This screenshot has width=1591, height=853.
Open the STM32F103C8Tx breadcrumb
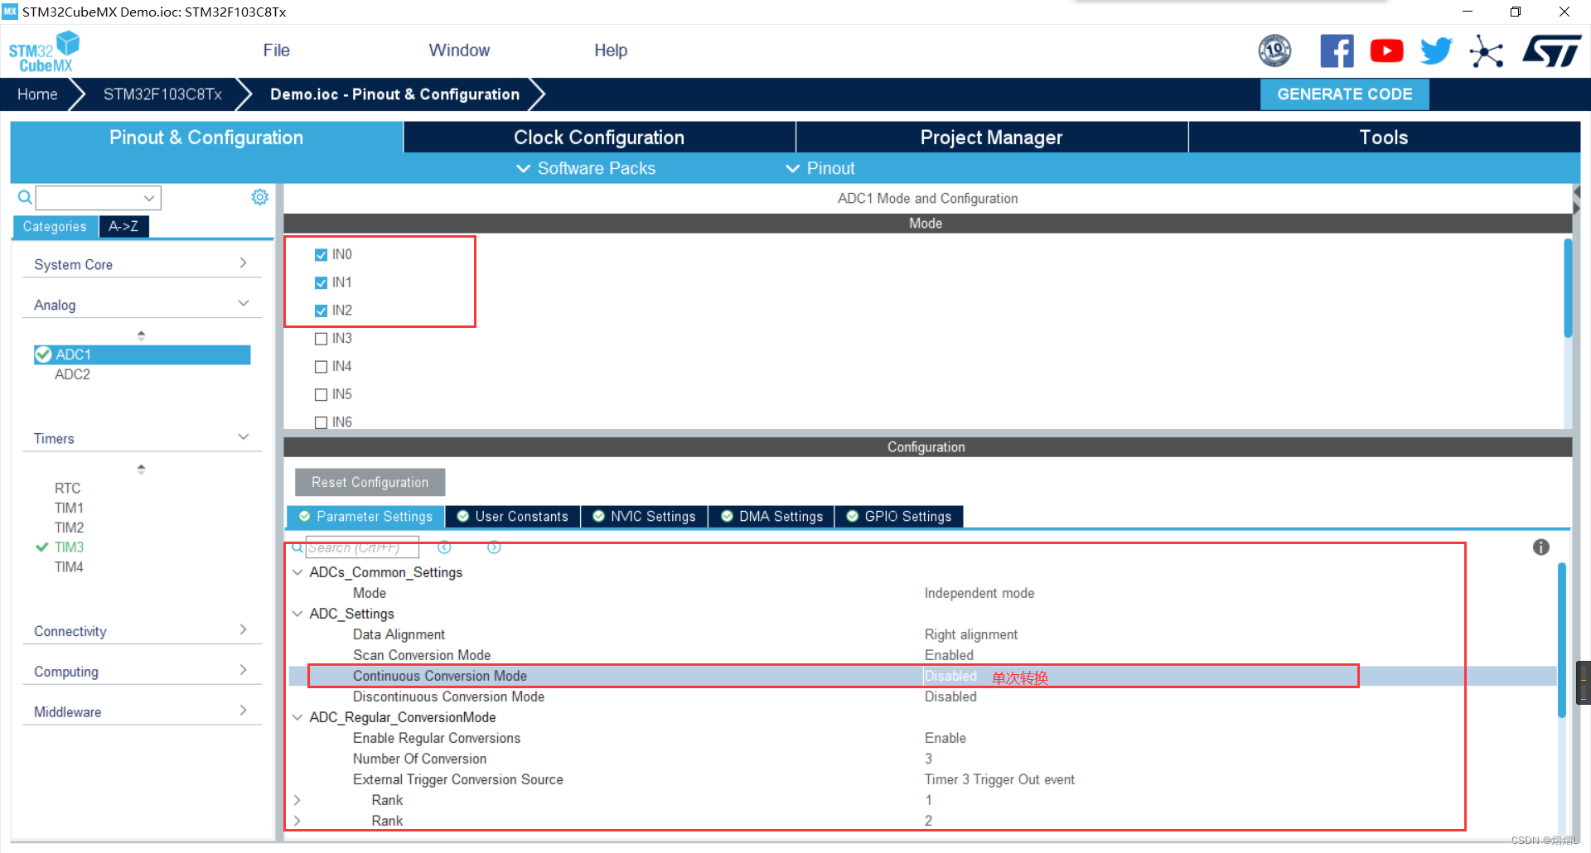click(162, 94)
